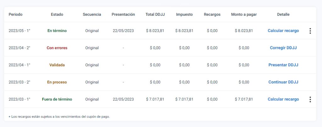Click the Impuesto column header
Viewport: 322px width, 127px height.
(x=185, y=14)
